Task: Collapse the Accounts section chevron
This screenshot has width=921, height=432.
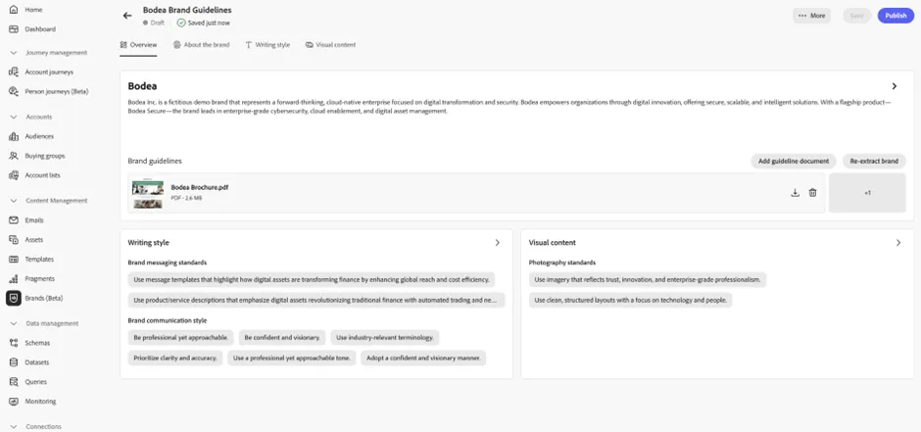Action: click(x=14, y=117)
